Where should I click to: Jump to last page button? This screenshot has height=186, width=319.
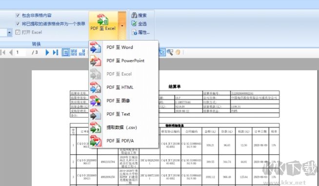(x=56, y=52)
